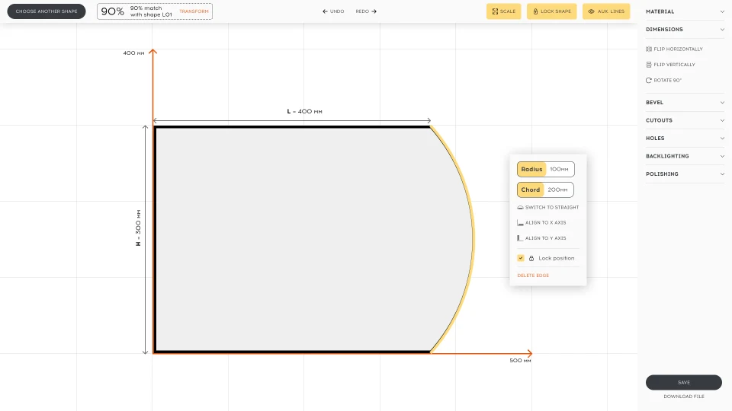The width and height of the screenshot is (732, 411).
Task: Expand the Backlighting section chevron
Action: [722, 156]
